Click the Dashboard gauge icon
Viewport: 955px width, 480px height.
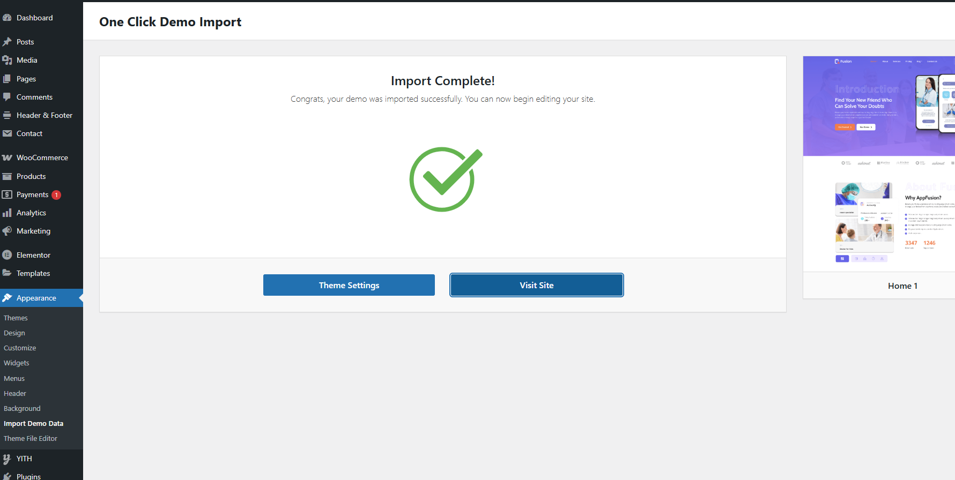point(7,18)
